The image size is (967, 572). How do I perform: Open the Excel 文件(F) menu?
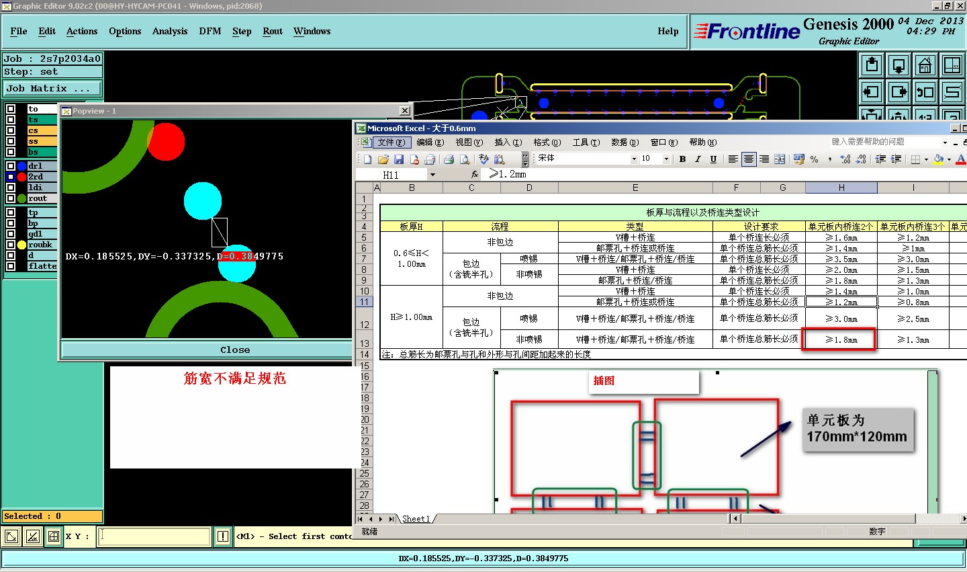(391, 142)
